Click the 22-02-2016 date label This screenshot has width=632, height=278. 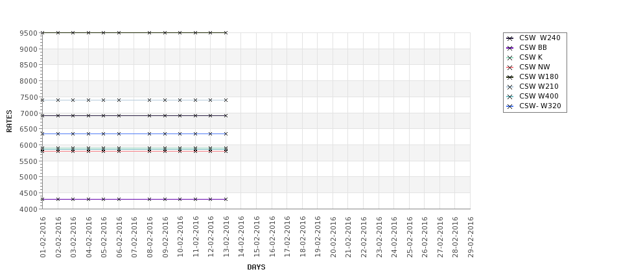pyautogui.click(x=364, y=237)
